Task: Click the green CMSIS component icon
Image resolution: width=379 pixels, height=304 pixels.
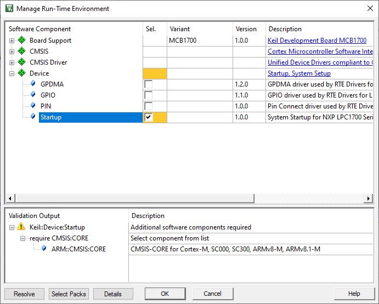Action: tap(22, 51)
